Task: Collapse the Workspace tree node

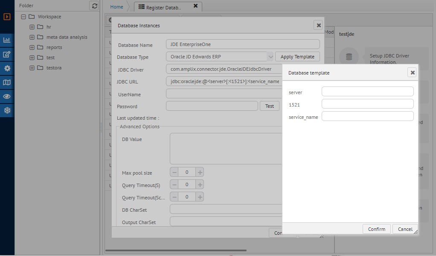Action: click(x=23, y=17)
